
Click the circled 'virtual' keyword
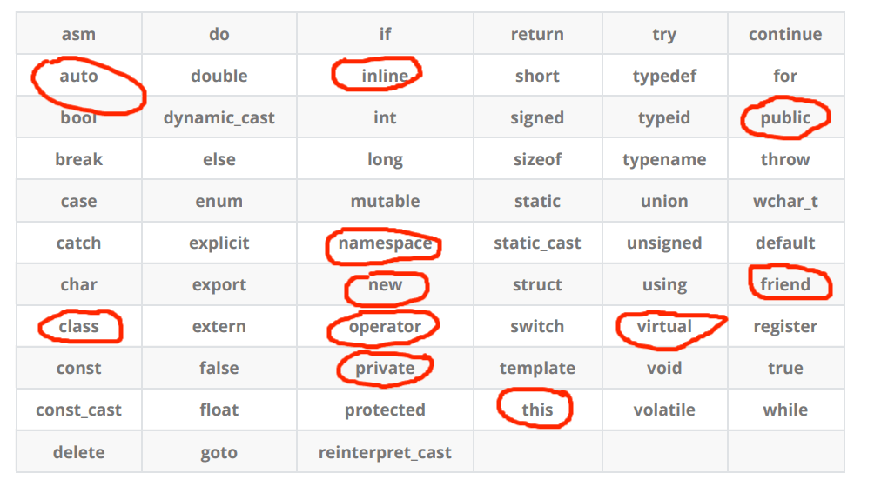click(x=664, y=327)
